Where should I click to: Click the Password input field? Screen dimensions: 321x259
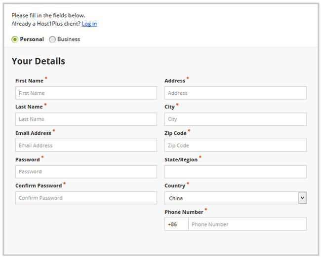pyautogui.click(x=86, y=172)
